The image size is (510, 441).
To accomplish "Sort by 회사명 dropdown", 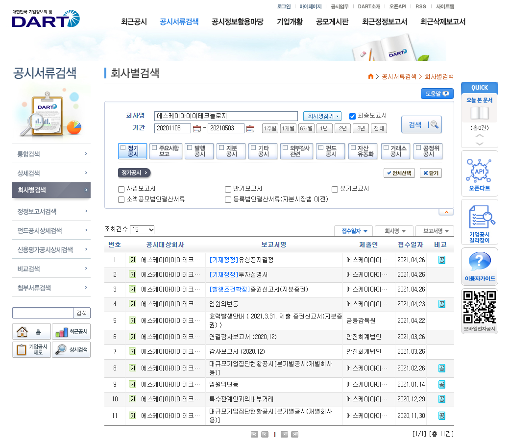I will (x=394, y=231).
